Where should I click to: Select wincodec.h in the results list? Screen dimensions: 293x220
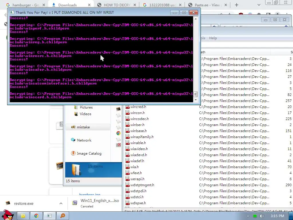coord(140,119)
